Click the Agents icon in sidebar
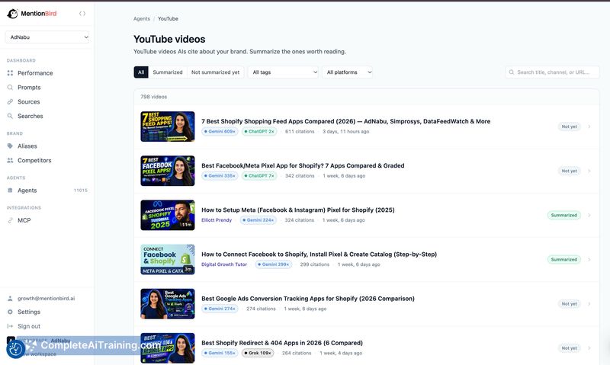 pyautogui.click(x=10, y=191)
